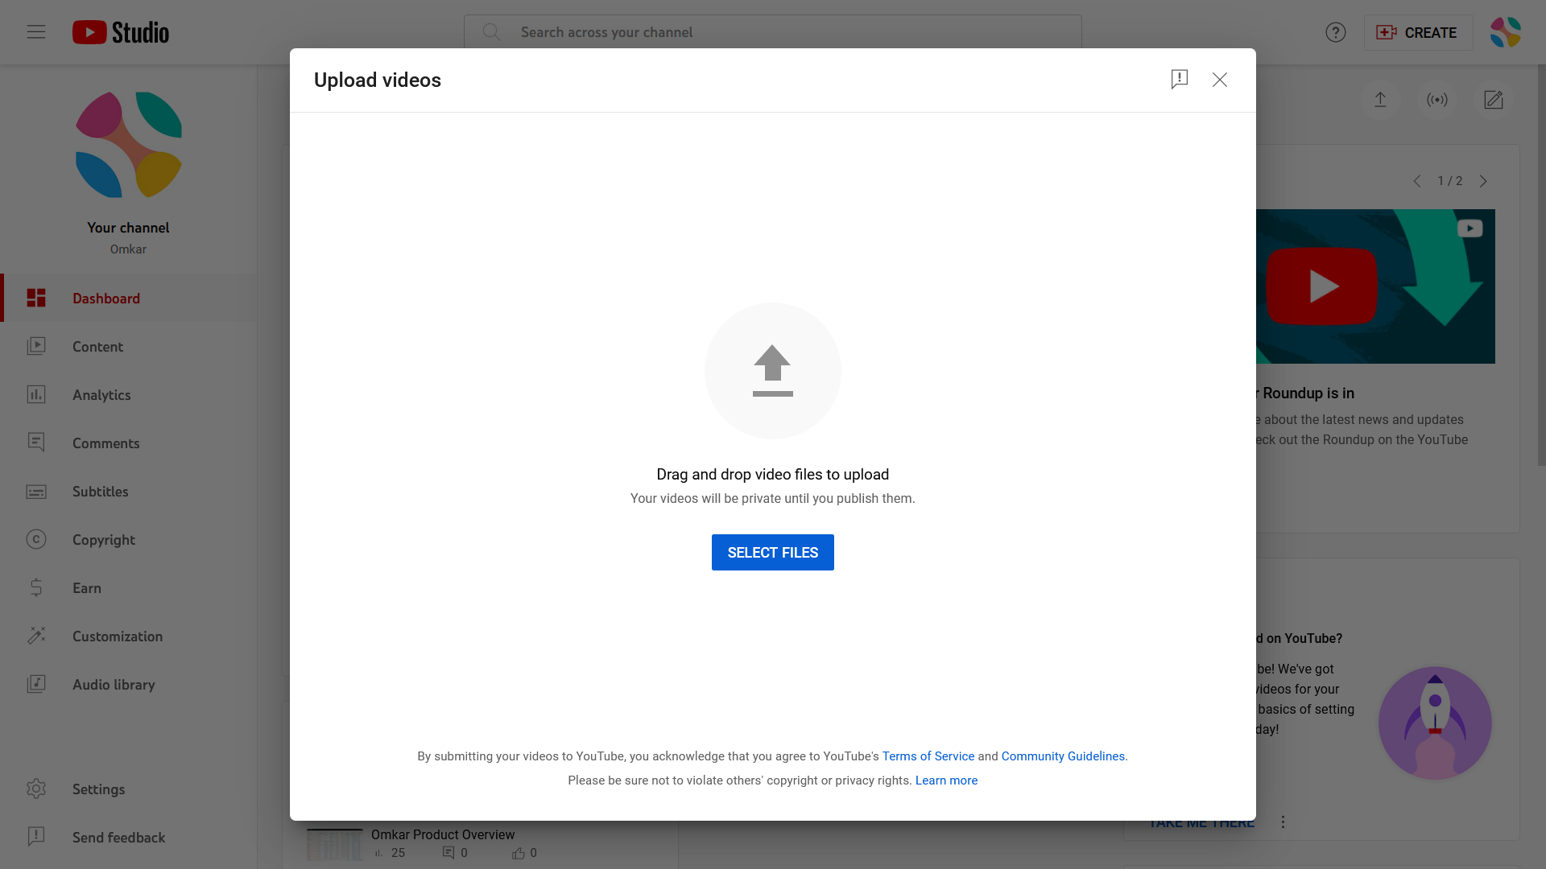Screen dimensions: 1546x869
Task: Click the Comments icon in sidebar
Action: tap(36, 443)
